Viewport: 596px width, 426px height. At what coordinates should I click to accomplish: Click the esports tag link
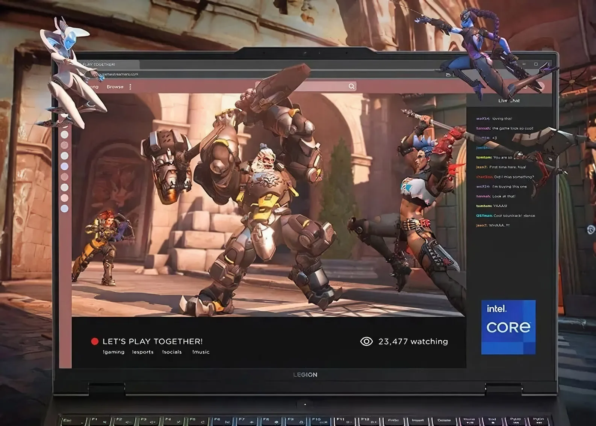[x=143, y=352]
